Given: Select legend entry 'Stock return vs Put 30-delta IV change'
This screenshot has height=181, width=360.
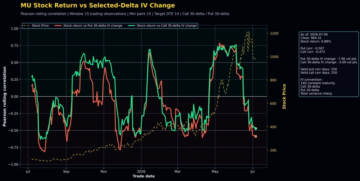Looking at the screenshot, I should 88,26.
